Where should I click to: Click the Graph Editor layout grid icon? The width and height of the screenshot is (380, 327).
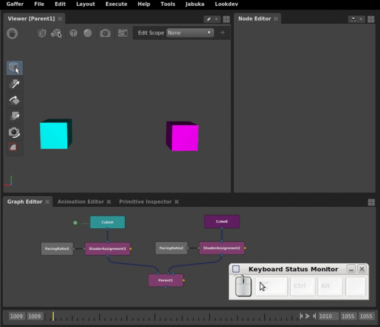371,202
